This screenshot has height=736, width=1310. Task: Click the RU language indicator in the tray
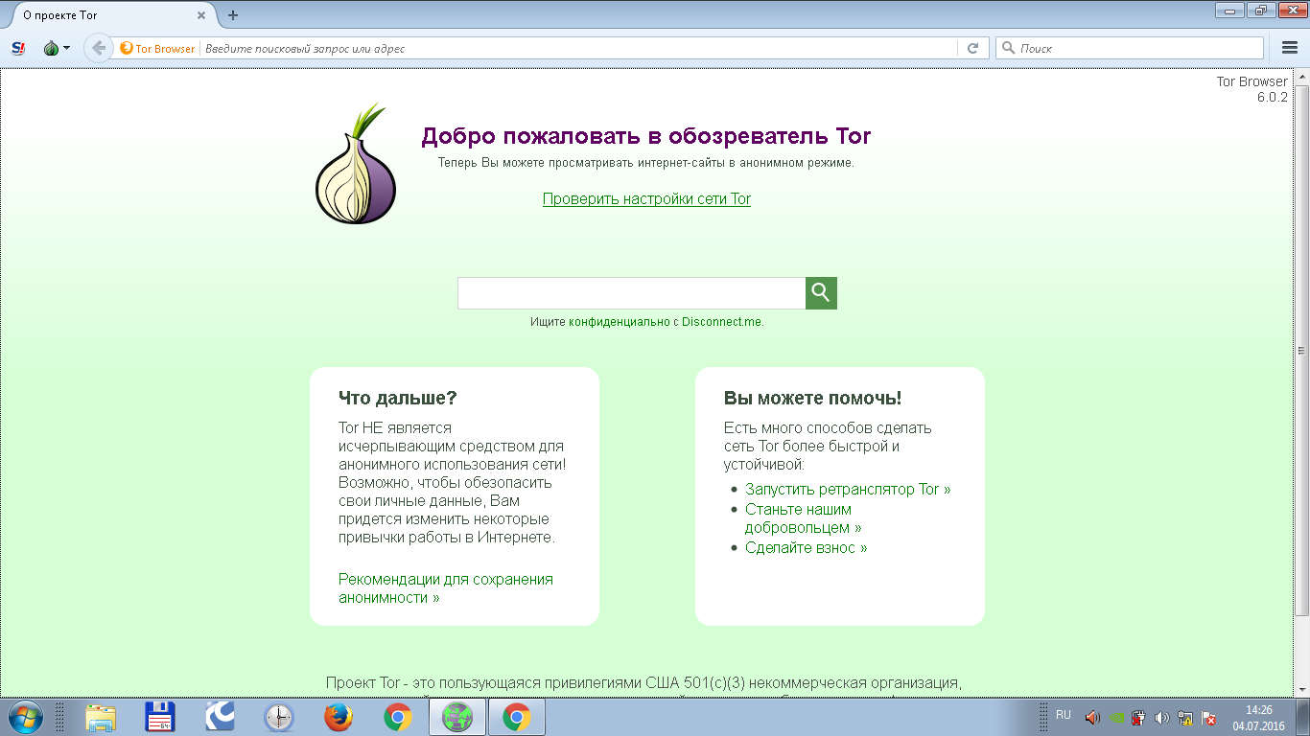pos(1064,715)
